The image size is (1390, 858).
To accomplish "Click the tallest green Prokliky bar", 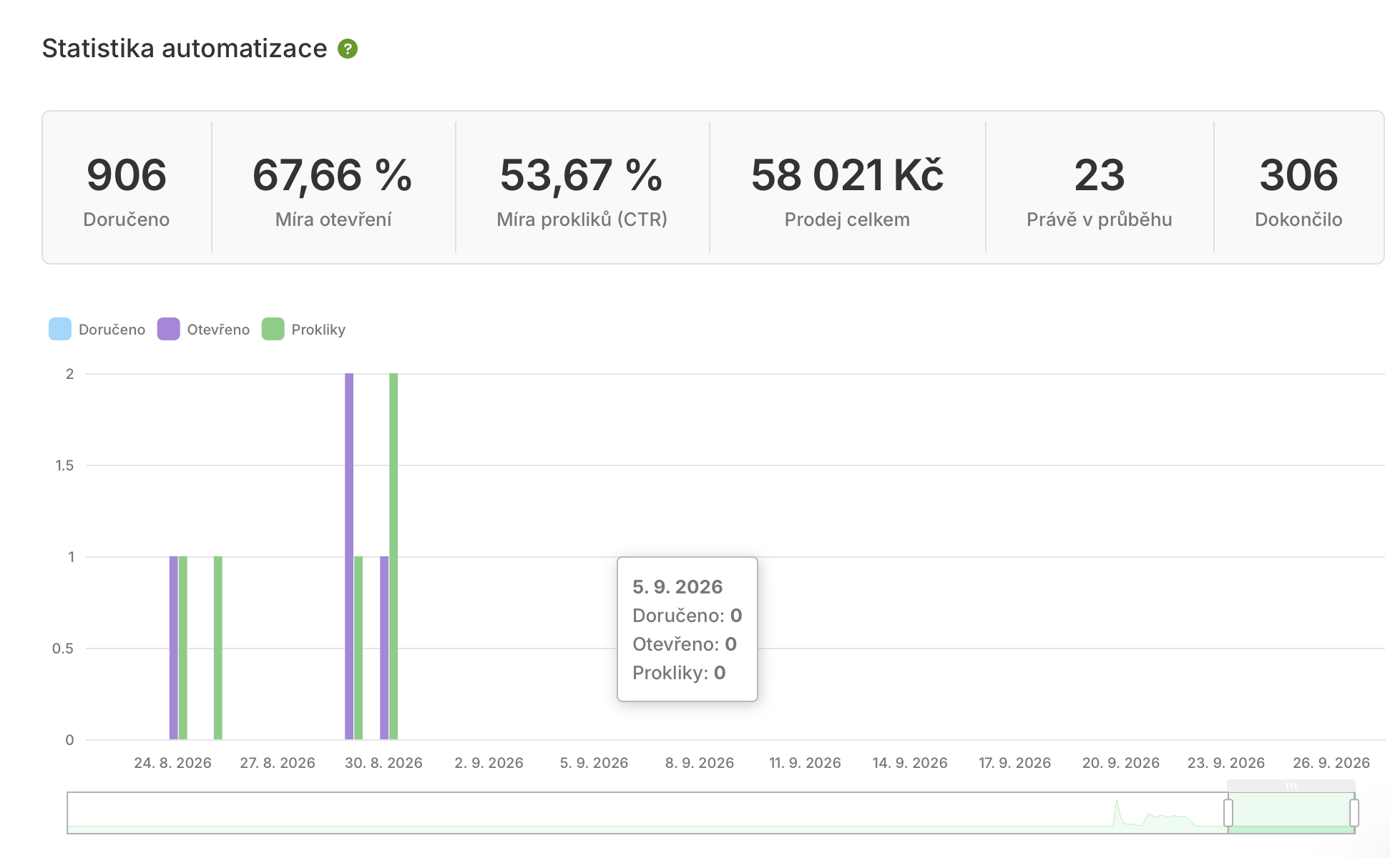I will click(393, 556).
